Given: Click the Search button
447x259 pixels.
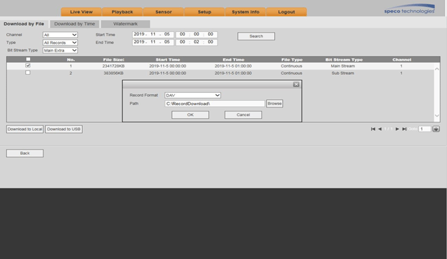Looking at the screenshot, I should point(256,36).
